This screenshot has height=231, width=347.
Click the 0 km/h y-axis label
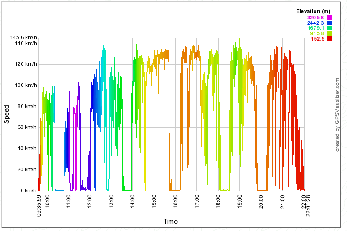pos(27,190)
